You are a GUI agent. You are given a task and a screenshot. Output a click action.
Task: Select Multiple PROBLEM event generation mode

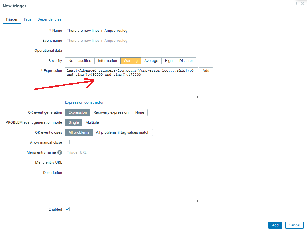[x=92, y=122]
